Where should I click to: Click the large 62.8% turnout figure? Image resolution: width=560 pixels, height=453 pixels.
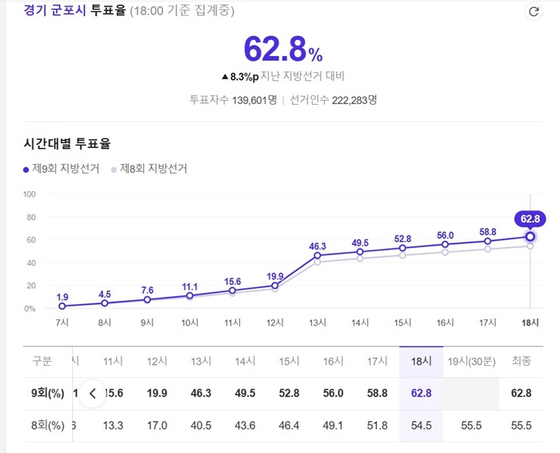tap(283, 49)
